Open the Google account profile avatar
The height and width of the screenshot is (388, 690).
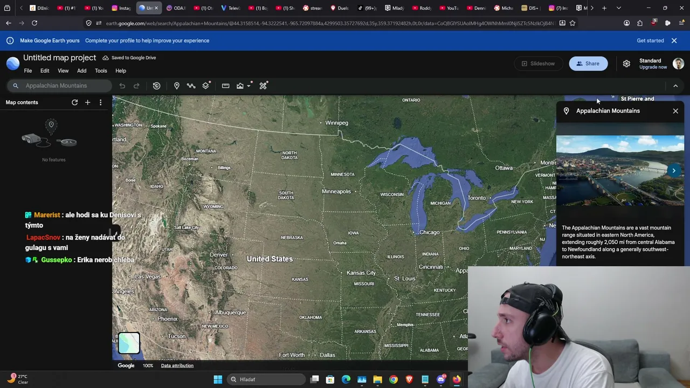pyautogui.click(x=678, y=64)
